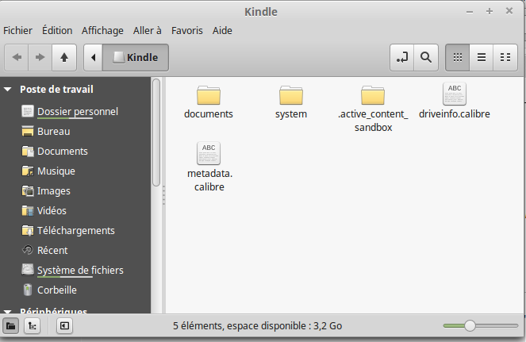Open Bureau in the sidebar
This screenshot has height=342, width=526.
click(x=54, y=131)
